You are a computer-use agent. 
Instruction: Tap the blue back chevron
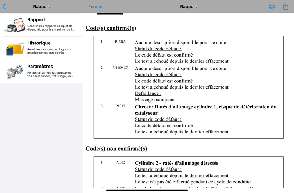click(x=4, y=7)
